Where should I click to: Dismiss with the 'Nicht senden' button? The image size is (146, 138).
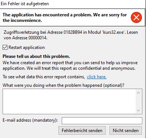coord(126,130)
